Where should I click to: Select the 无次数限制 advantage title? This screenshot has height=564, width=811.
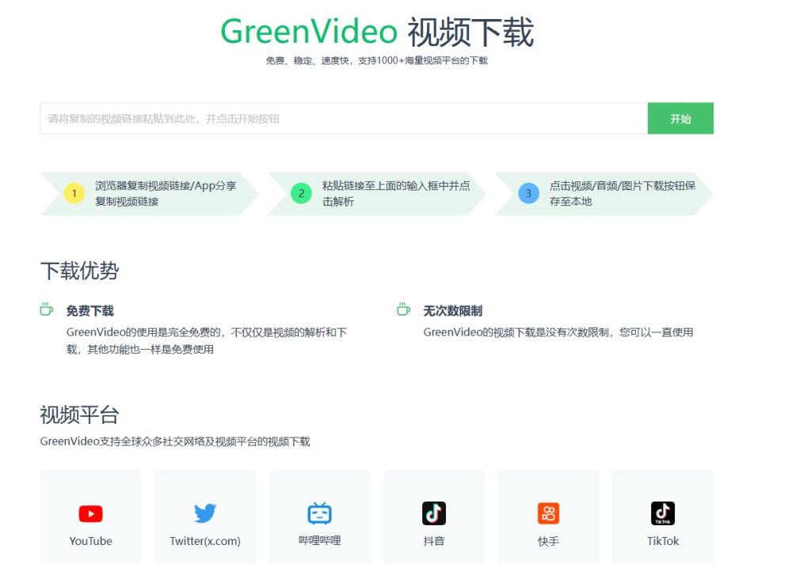[x=453, y=311]
